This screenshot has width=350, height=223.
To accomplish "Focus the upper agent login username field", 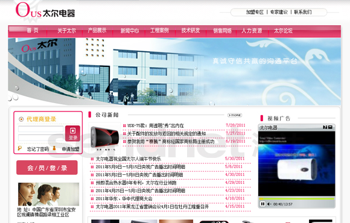I will tap(41, 129).
